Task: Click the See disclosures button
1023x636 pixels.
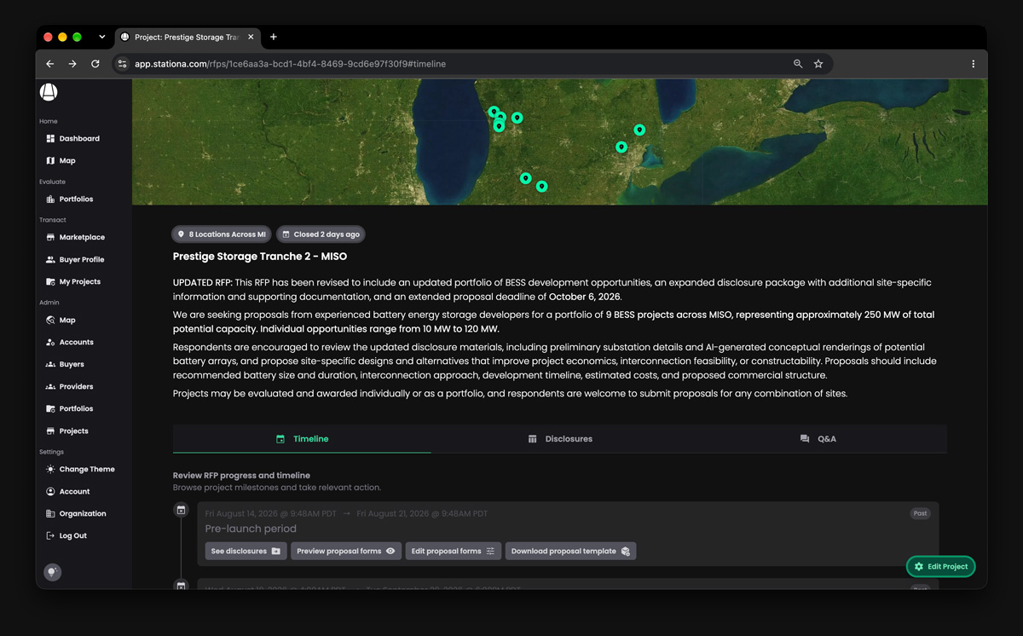Action: [246, 552]
